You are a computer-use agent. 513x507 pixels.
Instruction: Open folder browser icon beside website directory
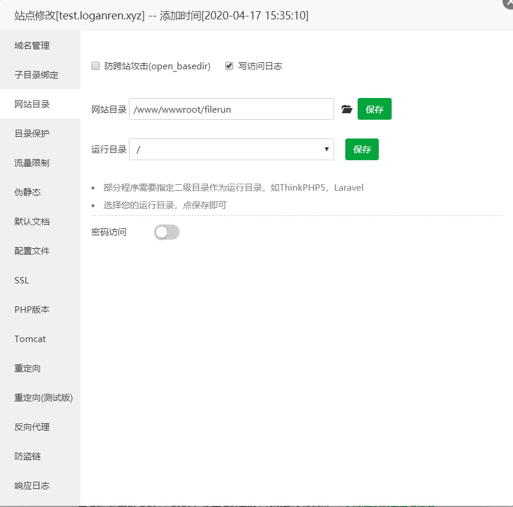click(x=347, y=109)
